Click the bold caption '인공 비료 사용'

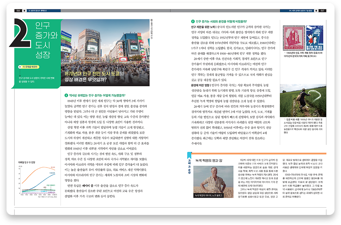pos(293,119)
